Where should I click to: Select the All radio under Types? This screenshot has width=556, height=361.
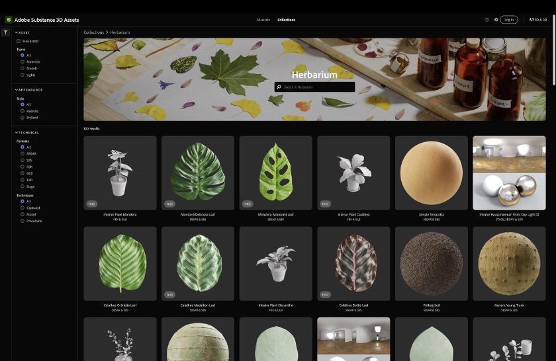coord(23,56)
